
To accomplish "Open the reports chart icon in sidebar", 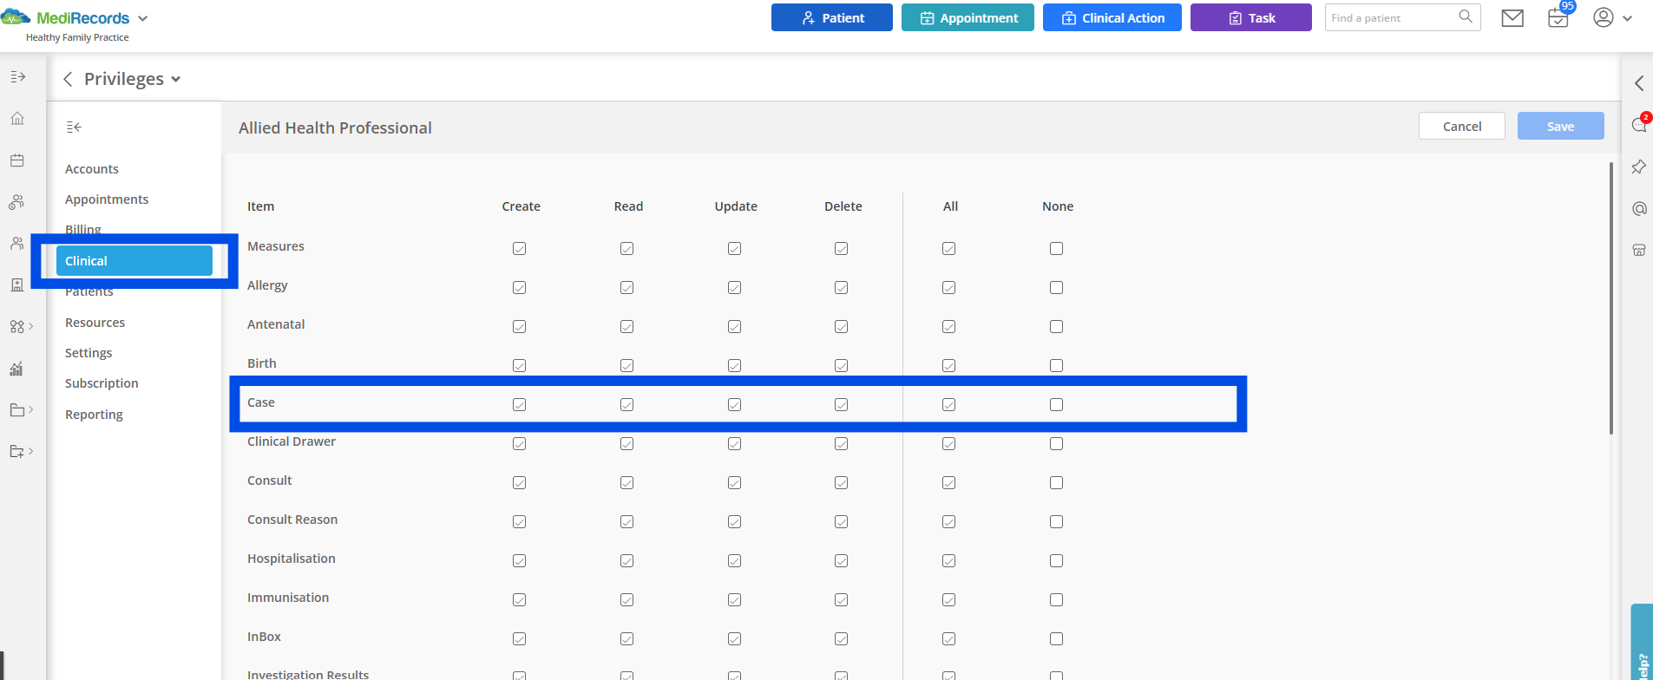I will point(17,369).
